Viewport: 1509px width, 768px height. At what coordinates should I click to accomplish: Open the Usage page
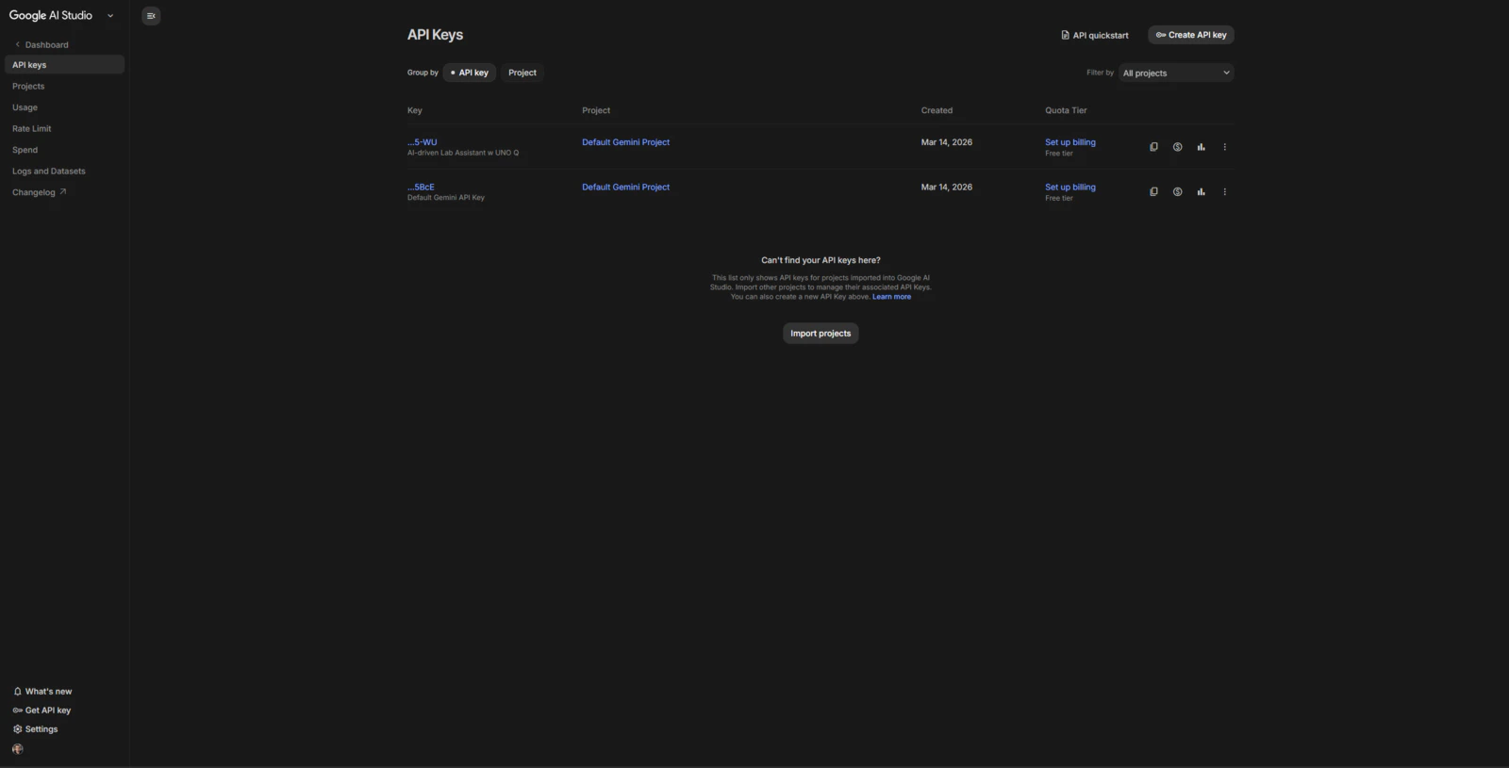[25, 107]
